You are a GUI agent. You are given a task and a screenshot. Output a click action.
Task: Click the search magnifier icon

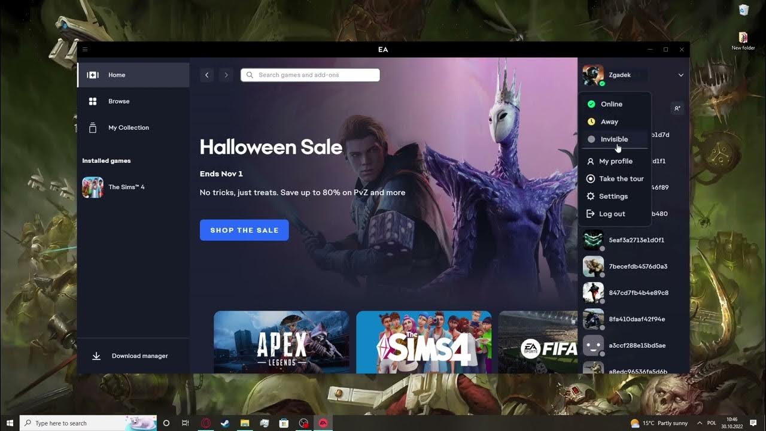pyautogui.click(x=250, y=75)
